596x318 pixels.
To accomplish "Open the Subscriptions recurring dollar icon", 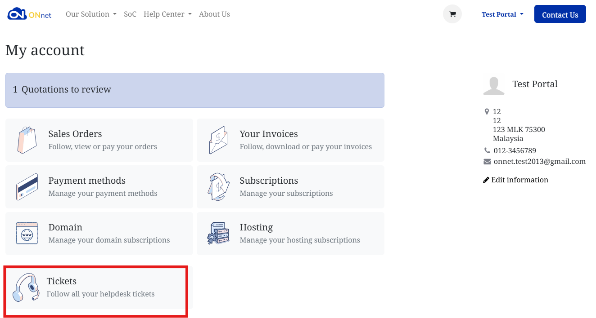I will click(x=218, y=187).
